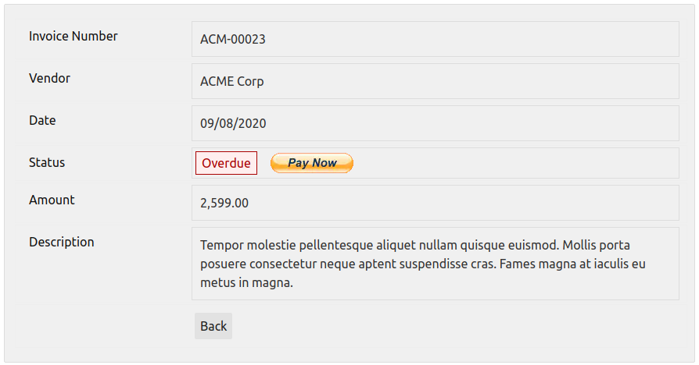Select the 2,599.00 amount field
This screenshot has width=699, height=365.
(435, 203)
